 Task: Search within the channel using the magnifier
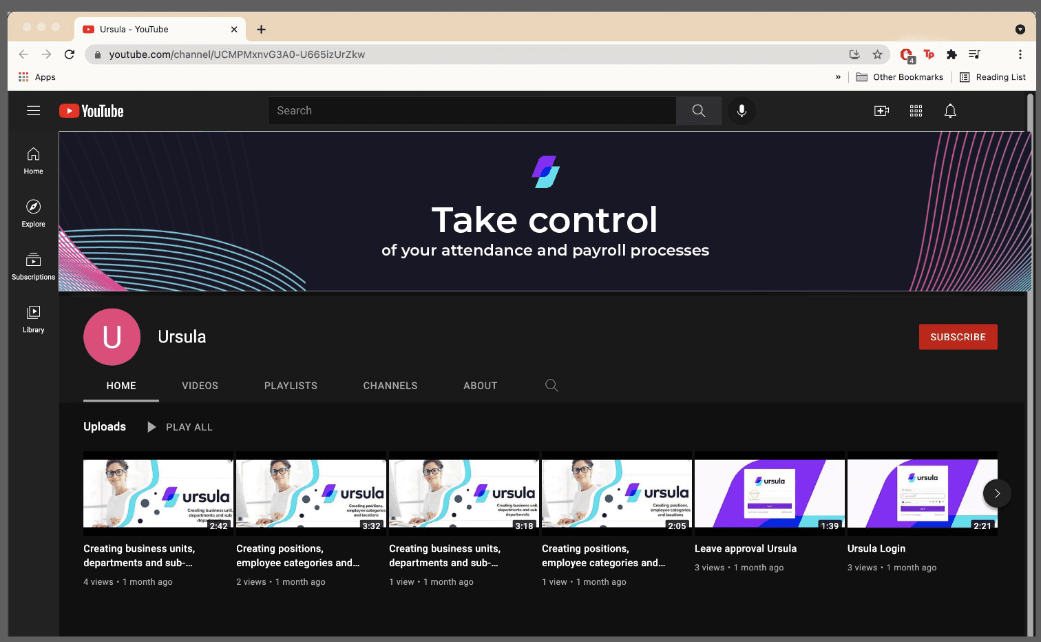click(x=551, y=385)
